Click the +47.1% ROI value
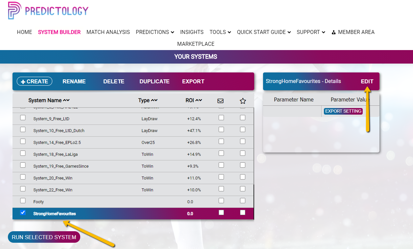The width and height of the screenshot is (413, 249). tap(194, 131)
